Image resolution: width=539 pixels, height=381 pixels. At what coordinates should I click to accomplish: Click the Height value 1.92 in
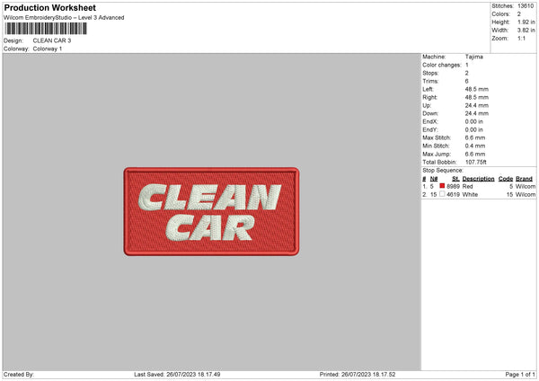pos(526,22)
